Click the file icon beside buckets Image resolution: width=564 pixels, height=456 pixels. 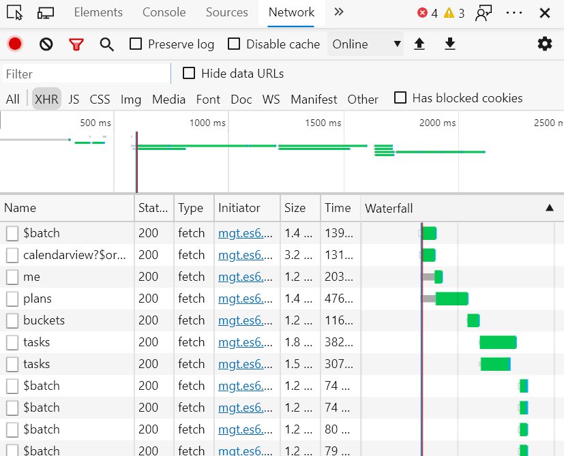[x=12, y=321]
